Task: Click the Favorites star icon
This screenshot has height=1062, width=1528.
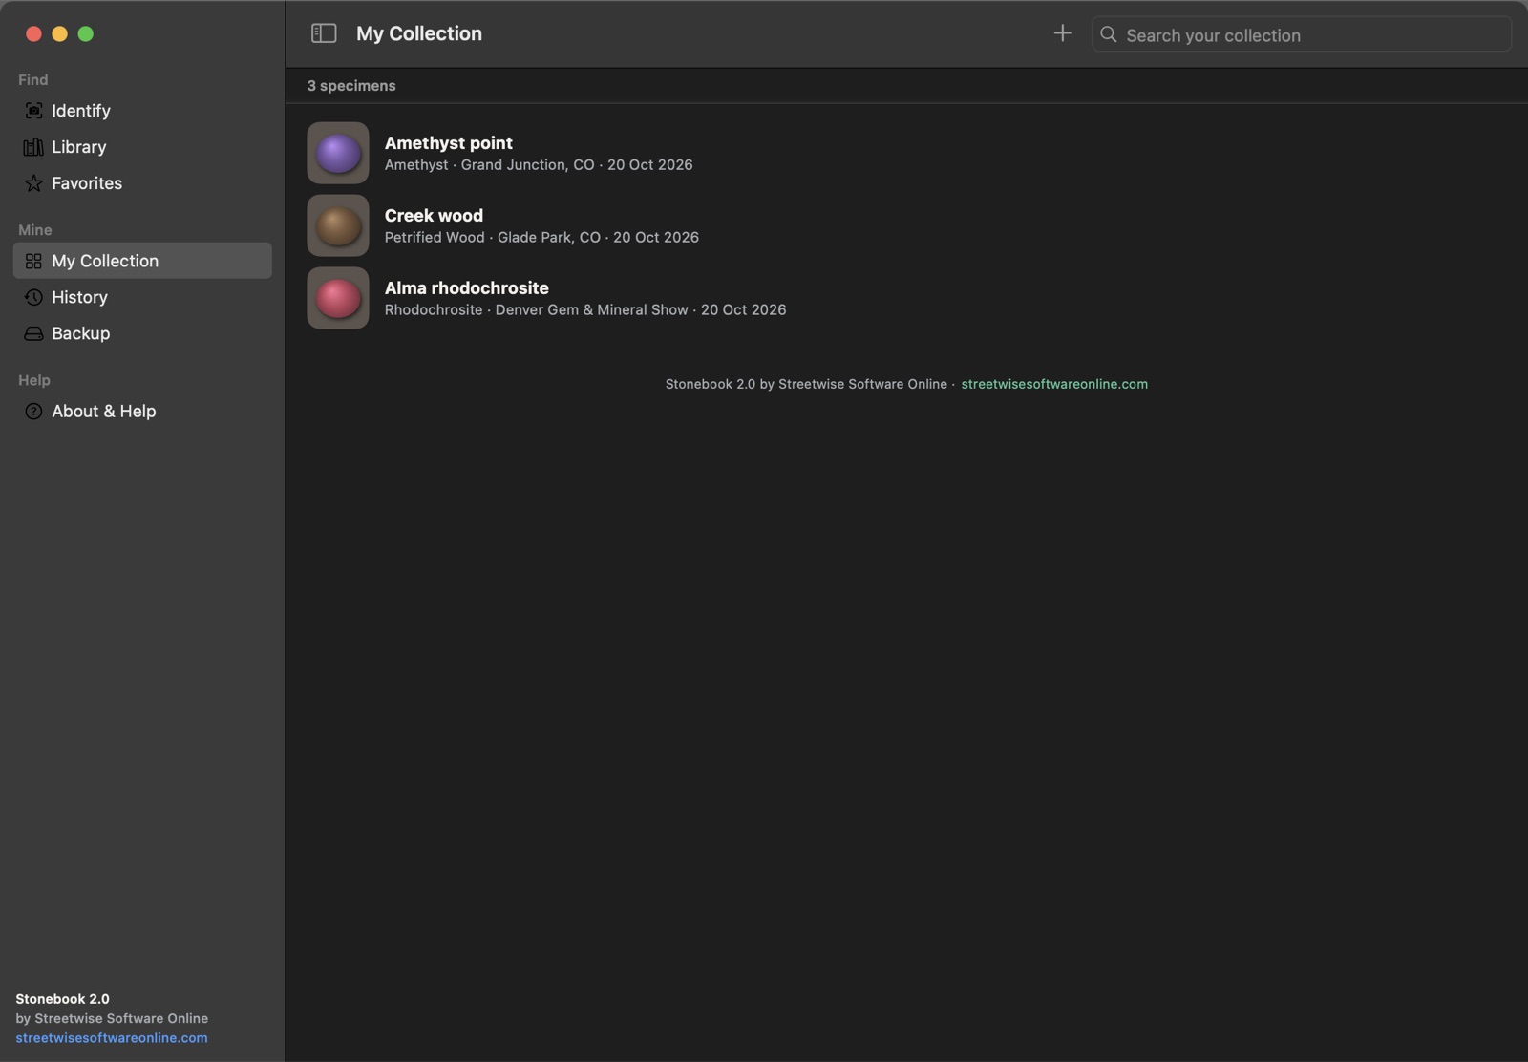Action: point(33,183)
